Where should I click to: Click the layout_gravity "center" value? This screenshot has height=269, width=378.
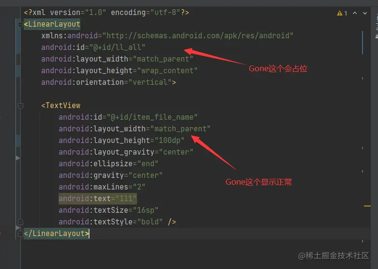pyautogui.click(x=176, y=152)
